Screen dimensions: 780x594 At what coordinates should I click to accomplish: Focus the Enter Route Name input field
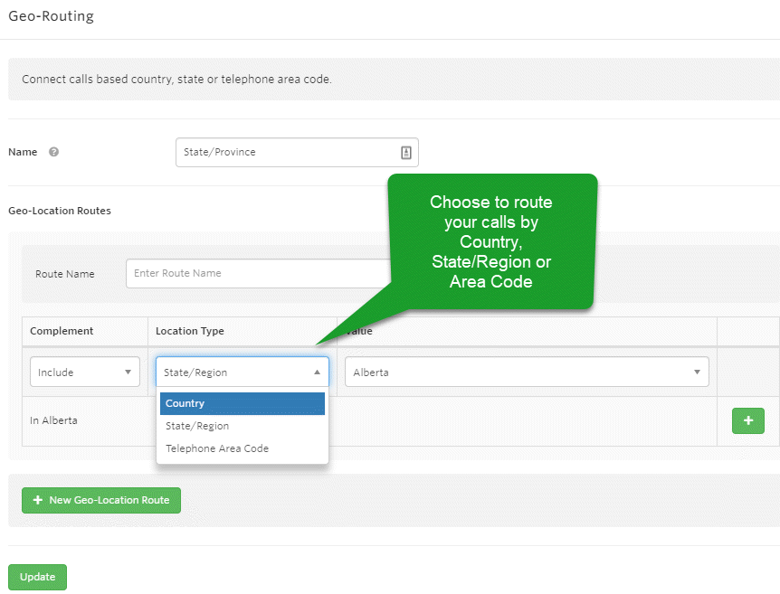[259, 273]
